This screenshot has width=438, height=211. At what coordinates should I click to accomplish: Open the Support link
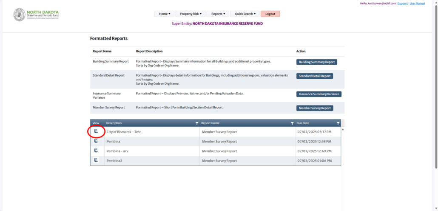402,3
